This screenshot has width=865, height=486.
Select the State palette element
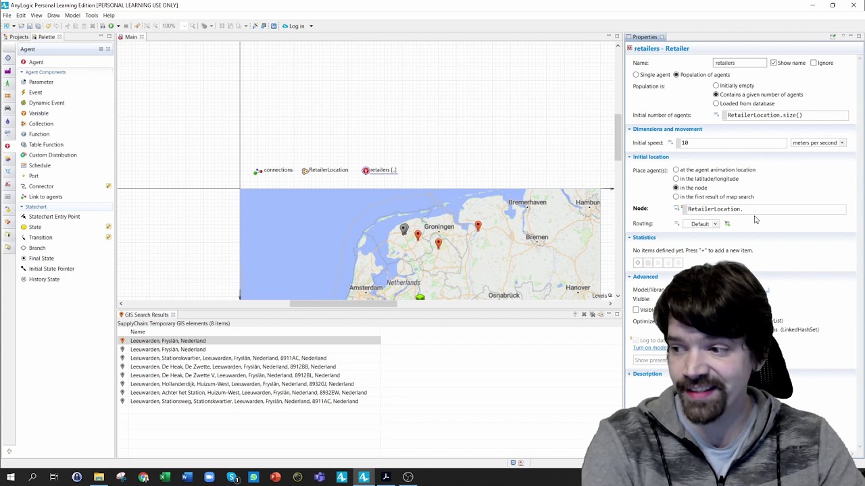pos(34,227)
